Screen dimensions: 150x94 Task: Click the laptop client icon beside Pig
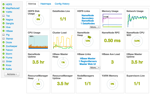click(4, 35)
